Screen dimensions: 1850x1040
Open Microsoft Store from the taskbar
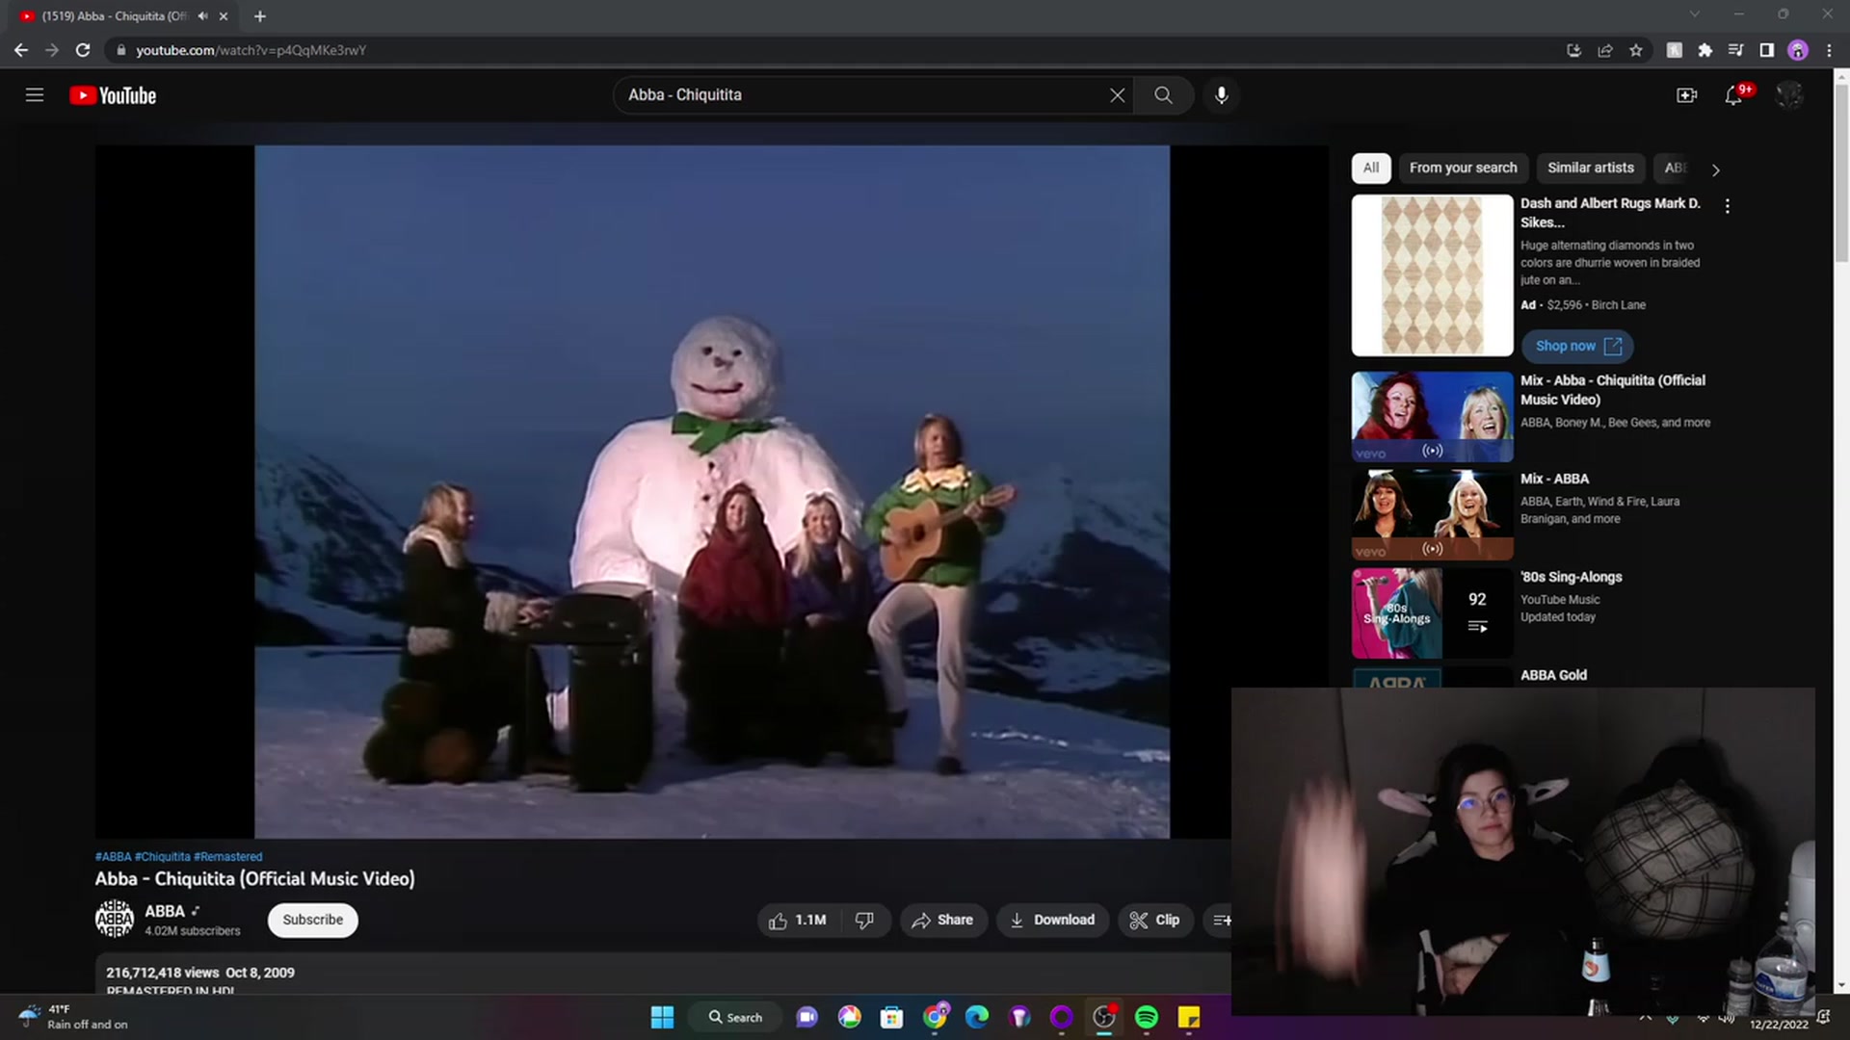(891, 1017)
